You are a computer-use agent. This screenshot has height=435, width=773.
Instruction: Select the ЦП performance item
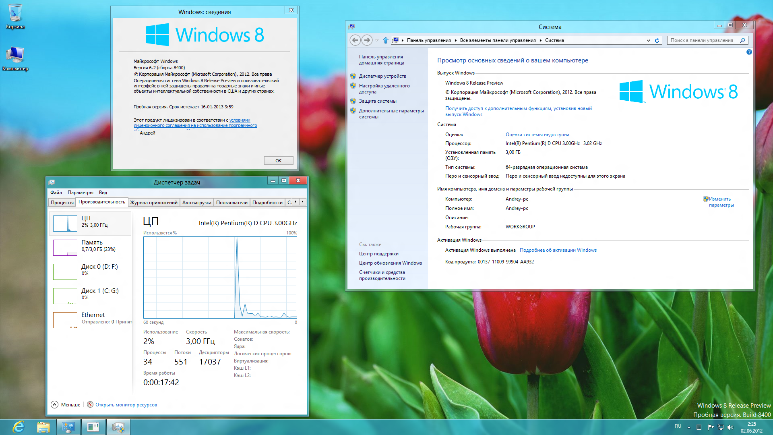[x=90, y=224]
